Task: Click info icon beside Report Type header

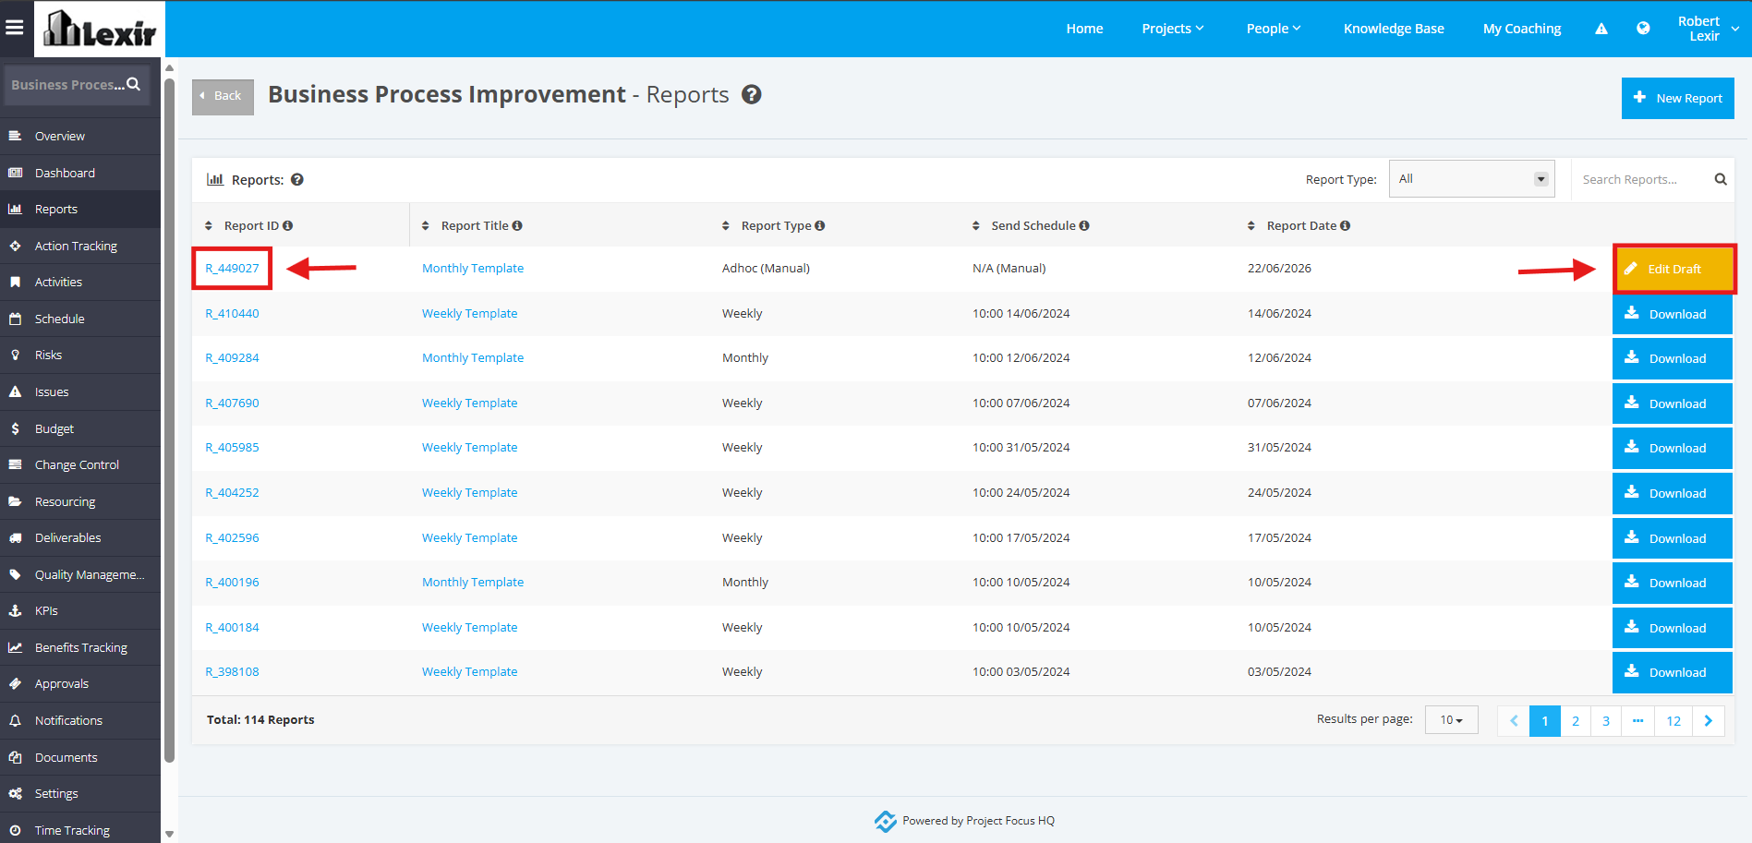Action: click(x=820, y=225)
